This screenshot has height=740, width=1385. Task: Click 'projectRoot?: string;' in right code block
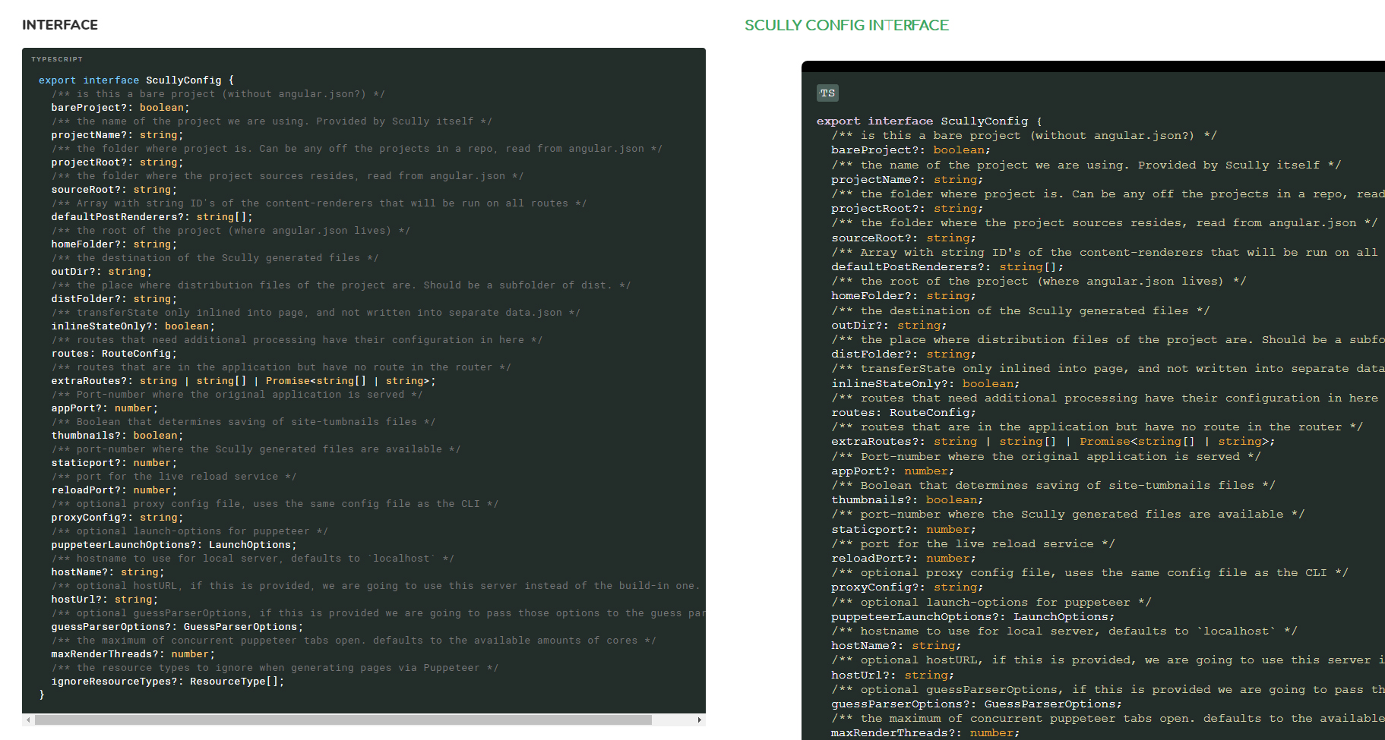(907, 209)
